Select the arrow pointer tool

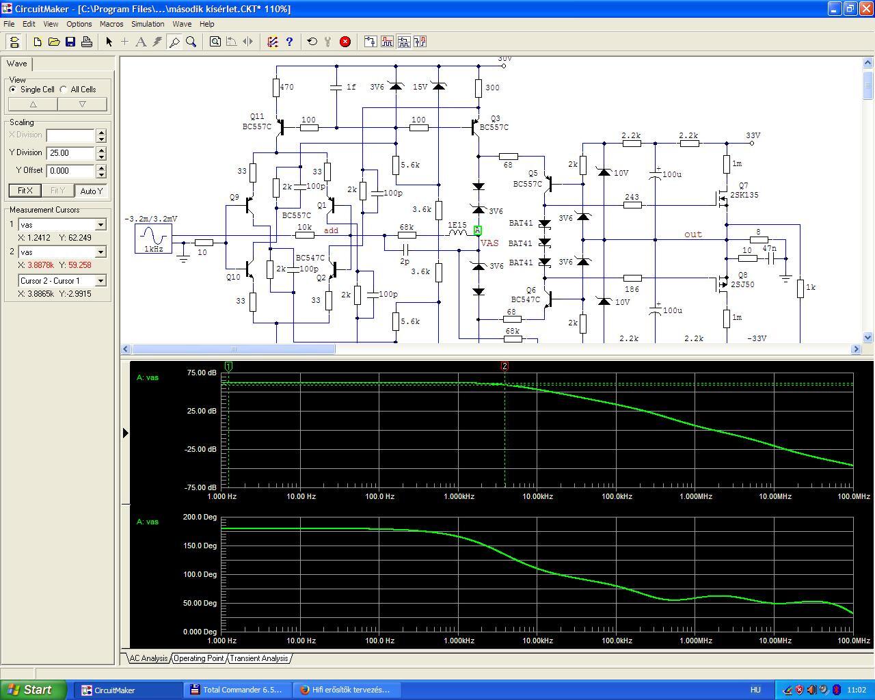pyautogui.click(x=109, y=42)
